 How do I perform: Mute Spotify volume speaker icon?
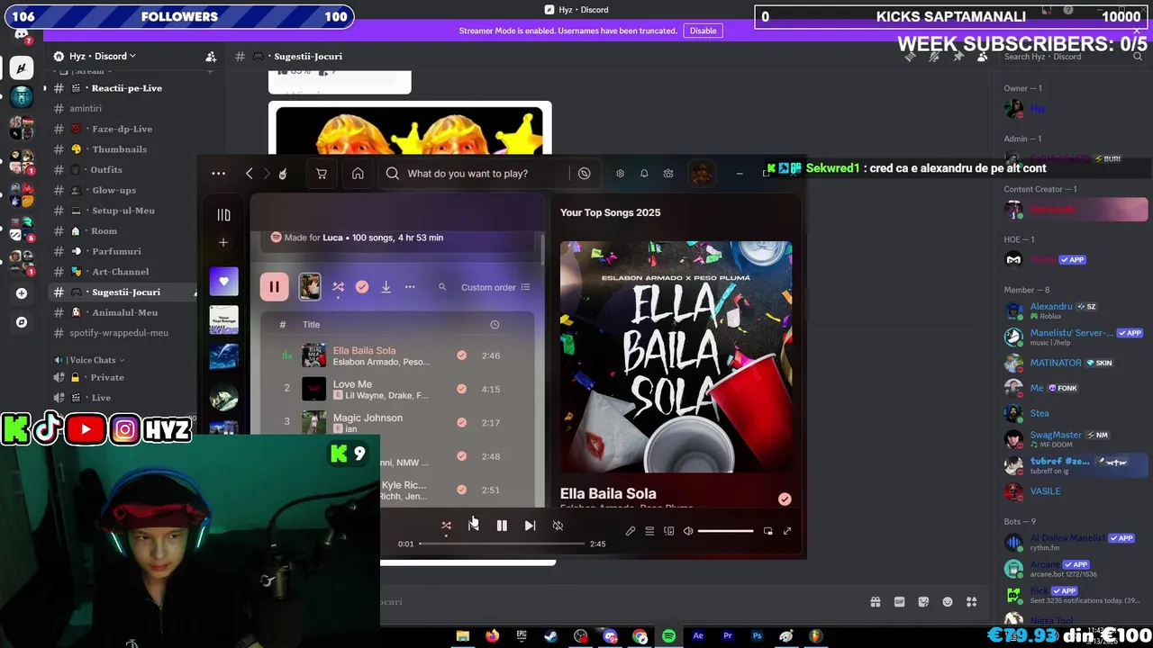(x=688, y=531)
